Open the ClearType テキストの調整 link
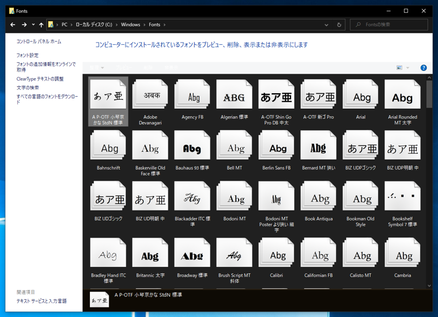 tap(40, 79)
